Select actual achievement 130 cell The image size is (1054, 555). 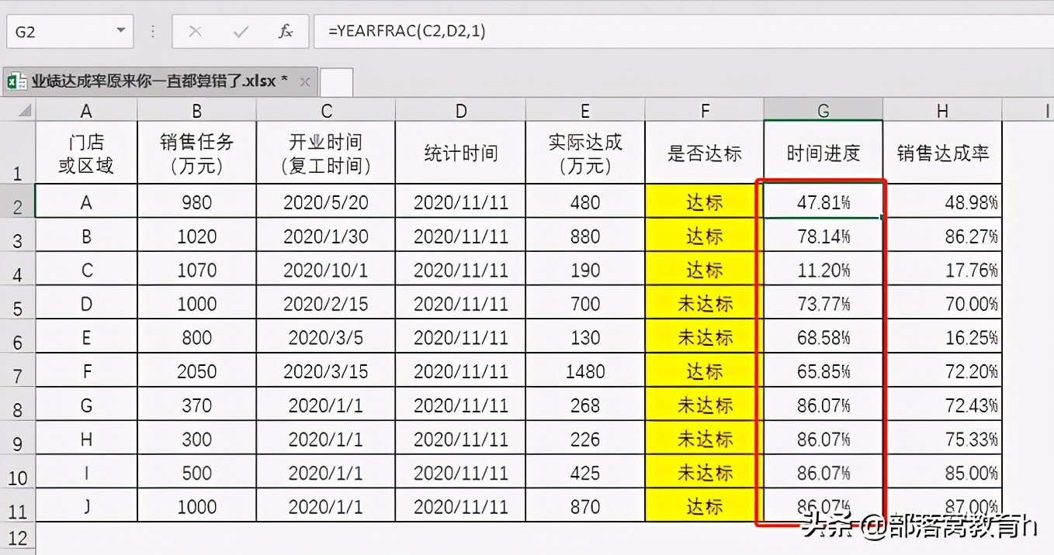(585, 337)
